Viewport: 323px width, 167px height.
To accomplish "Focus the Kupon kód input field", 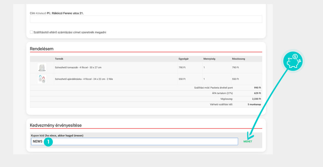I will coord(141,142).
